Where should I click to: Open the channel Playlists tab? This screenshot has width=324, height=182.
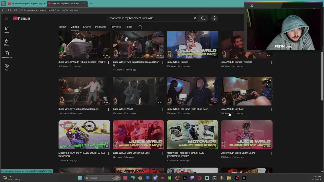pos(115,27)
